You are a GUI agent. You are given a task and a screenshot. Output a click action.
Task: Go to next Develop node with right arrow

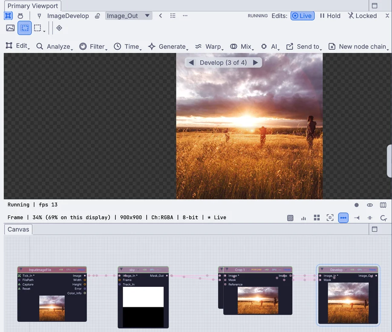point(255,63)
